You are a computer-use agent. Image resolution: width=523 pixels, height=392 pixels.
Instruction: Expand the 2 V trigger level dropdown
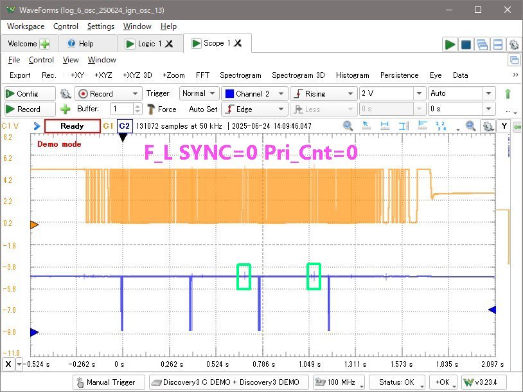pyautogui.click(x=420, y=93)
